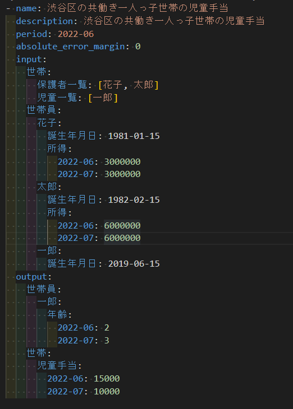
Task: Click the 年齢 key
Action: (57, 314)
